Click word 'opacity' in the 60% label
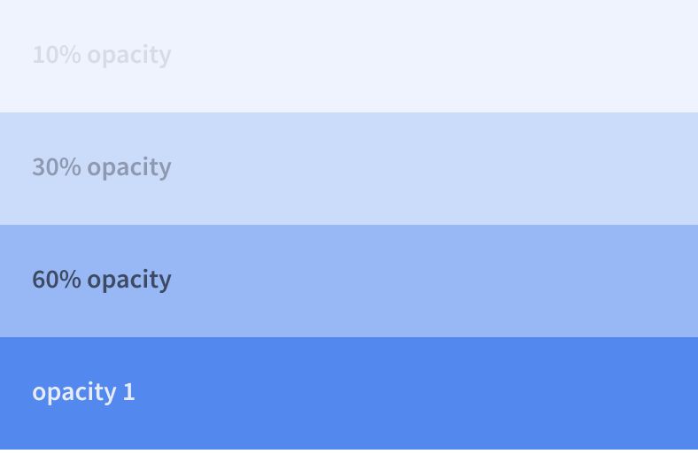The height and width of the screenshot is (454, 698). click(x=129, y=281)
